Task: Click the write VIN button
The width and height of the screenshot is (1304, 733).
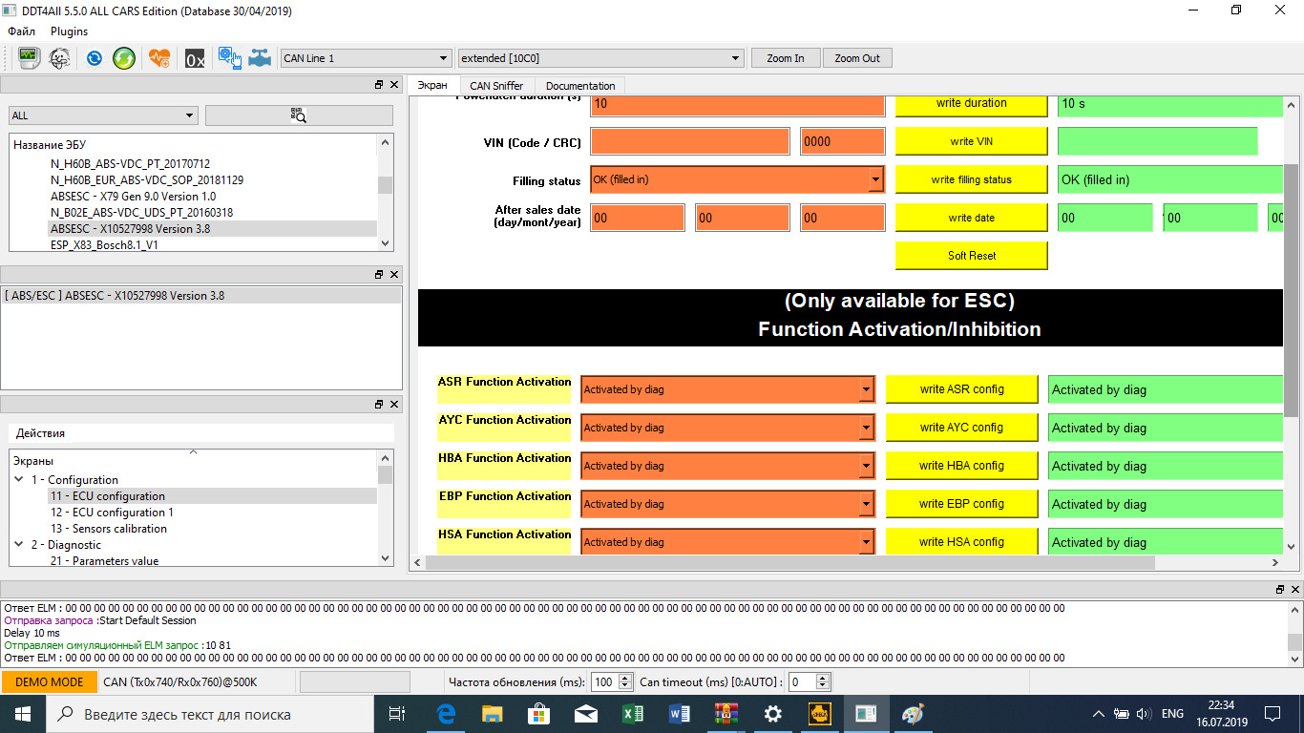Action: tap(971, 141)
